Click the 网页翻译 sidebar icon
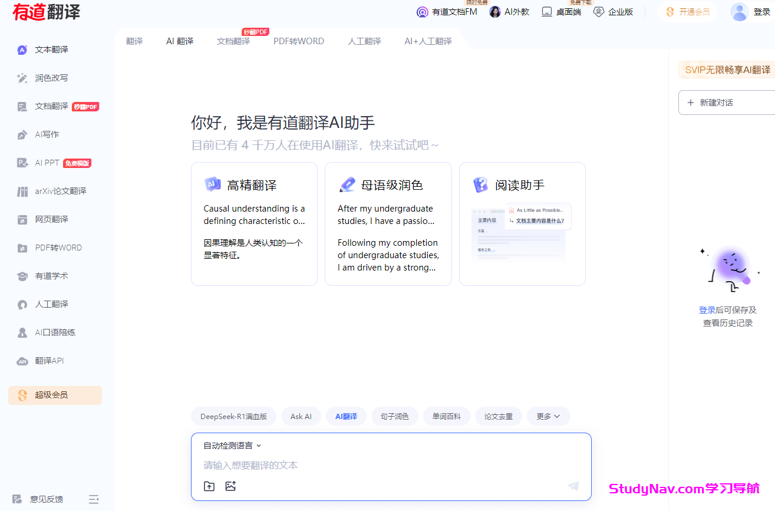 point(22,220)
